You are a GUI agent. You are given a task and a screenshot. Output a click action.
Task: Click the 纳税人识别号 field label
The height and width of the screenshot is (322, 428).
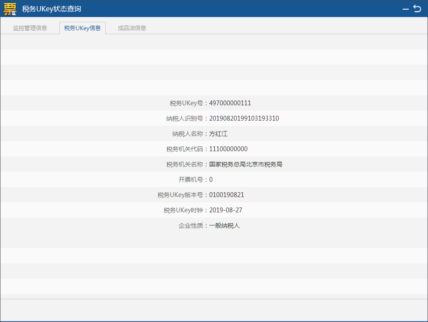[188, 118]
